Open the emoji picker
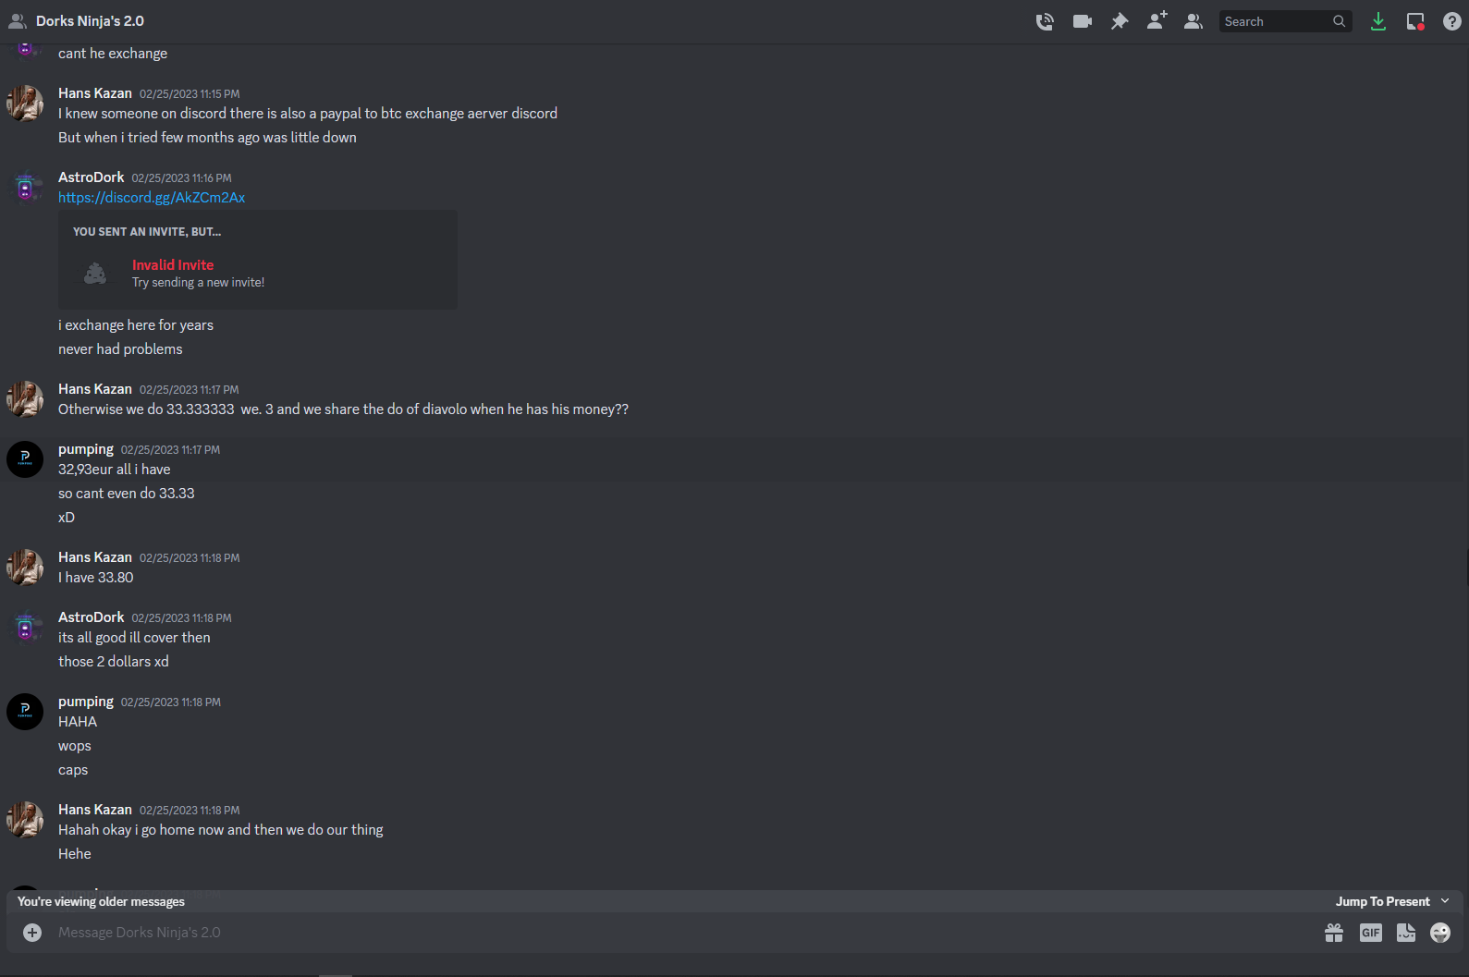The height and width of the screenshot is (977, 1469). click(x=1440, y=933)
